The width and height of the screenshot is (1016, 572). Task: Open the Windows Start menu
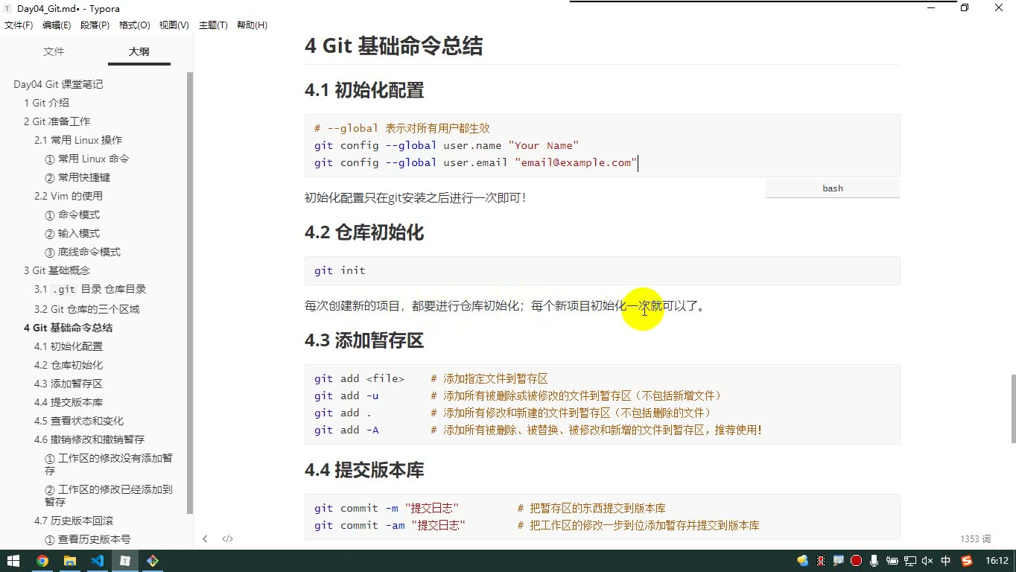pos(13,561)
